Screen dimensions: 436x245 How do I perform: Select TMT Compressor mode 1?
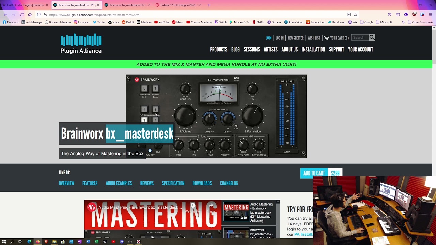pyautogui.click(x=144, y=109)
